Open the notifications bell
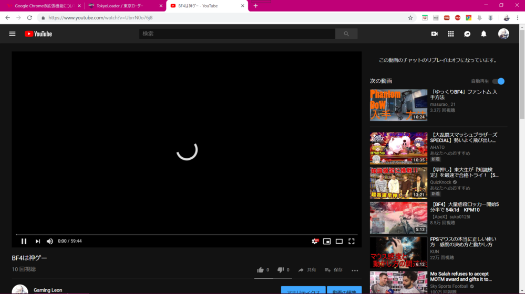Image resolution: width=525 pixels, height=294 pixels. click(483, 34)
